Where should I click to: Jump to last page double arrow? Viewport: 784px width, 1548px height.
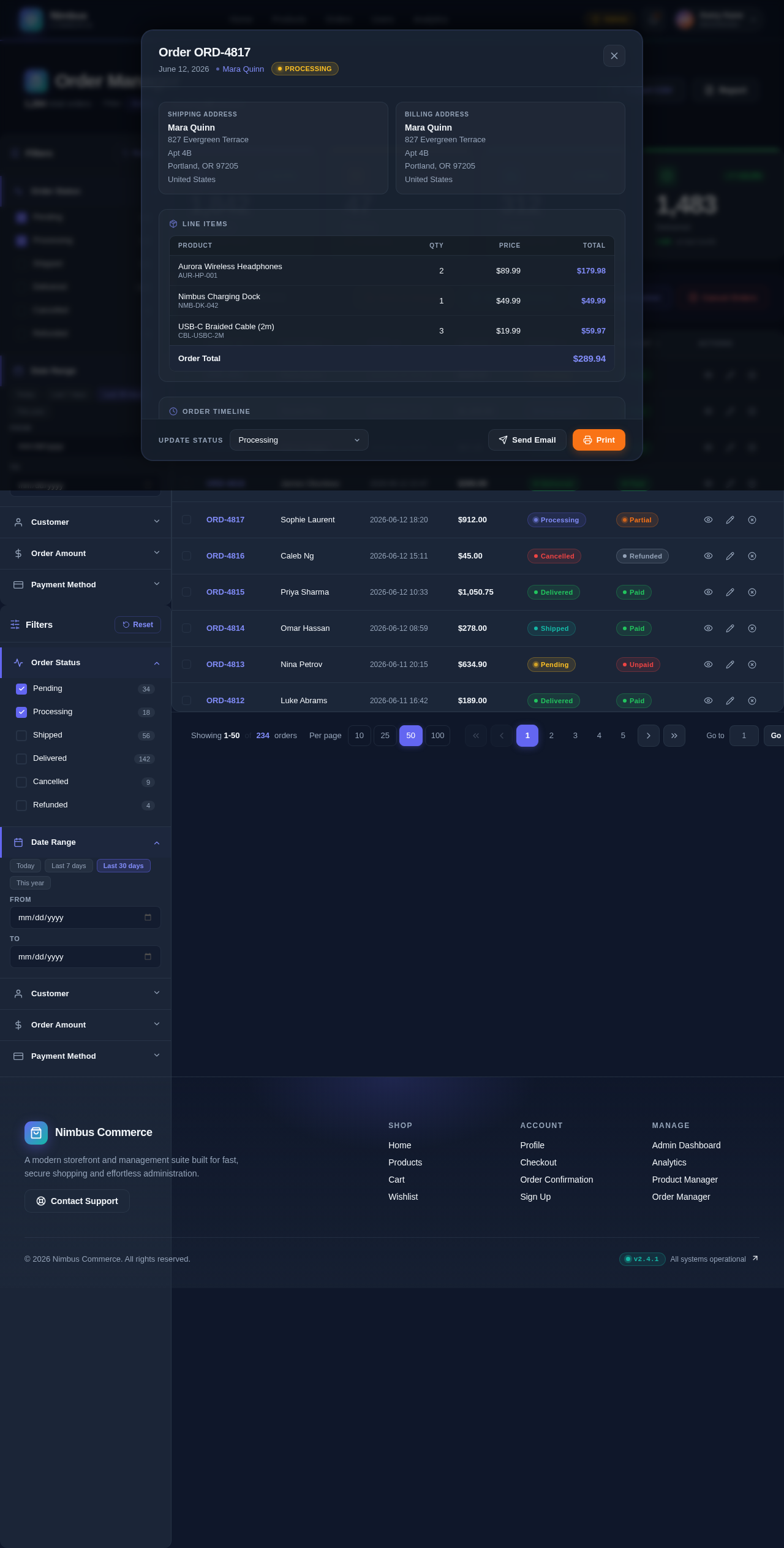(674, 736)
